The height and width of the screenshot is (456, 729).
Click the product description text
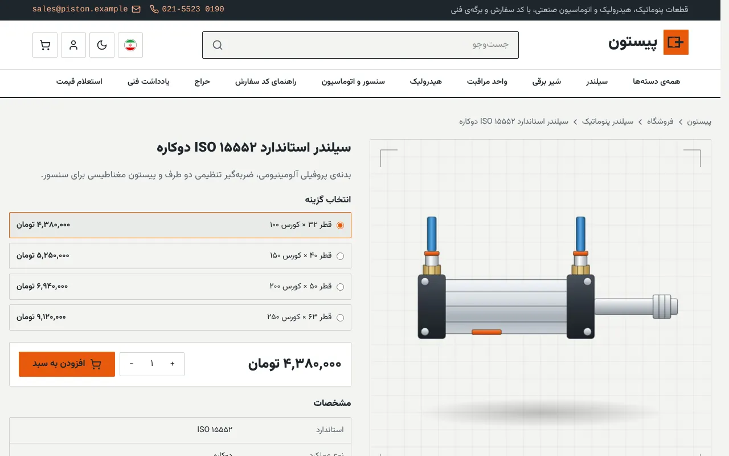(196, 174)
